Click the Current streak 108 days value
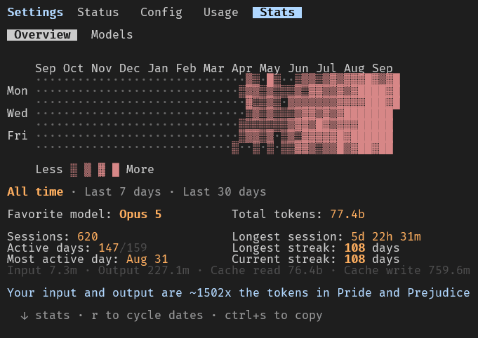 click(x=372, y=259)
